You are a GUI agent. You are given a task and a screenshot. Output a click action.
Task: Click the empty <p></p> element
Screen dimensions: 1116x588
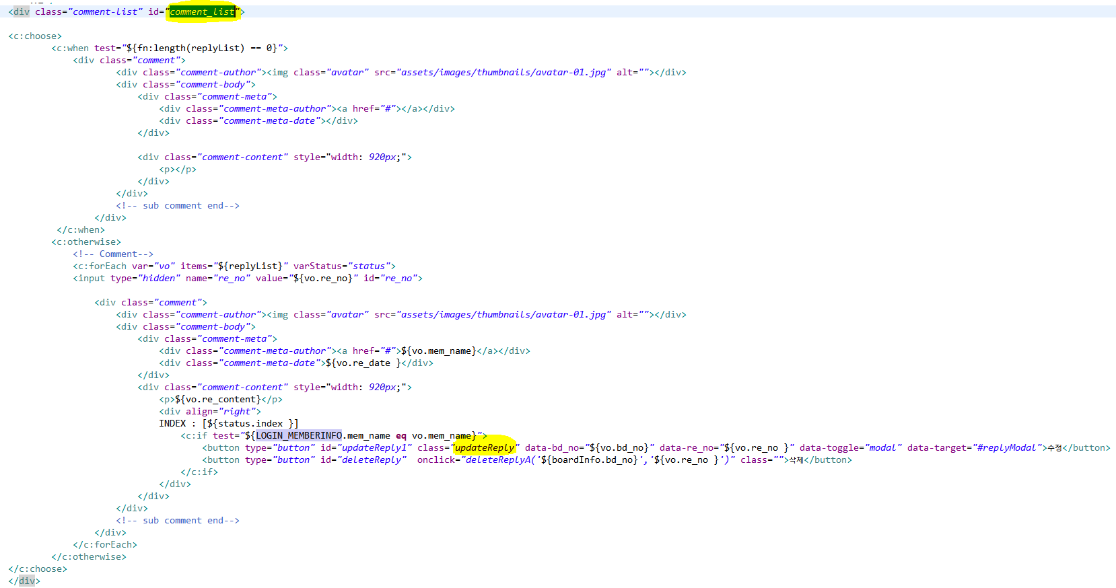pos(178,170)
